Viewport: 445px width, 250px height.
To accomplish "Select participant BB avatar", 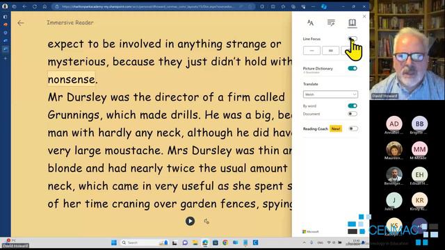I will (419, 124).
